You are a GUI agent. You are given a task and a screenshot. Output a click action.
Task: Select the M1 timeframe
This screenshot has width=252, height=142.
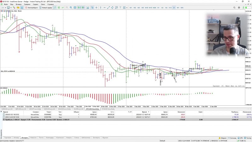(131, 8)
